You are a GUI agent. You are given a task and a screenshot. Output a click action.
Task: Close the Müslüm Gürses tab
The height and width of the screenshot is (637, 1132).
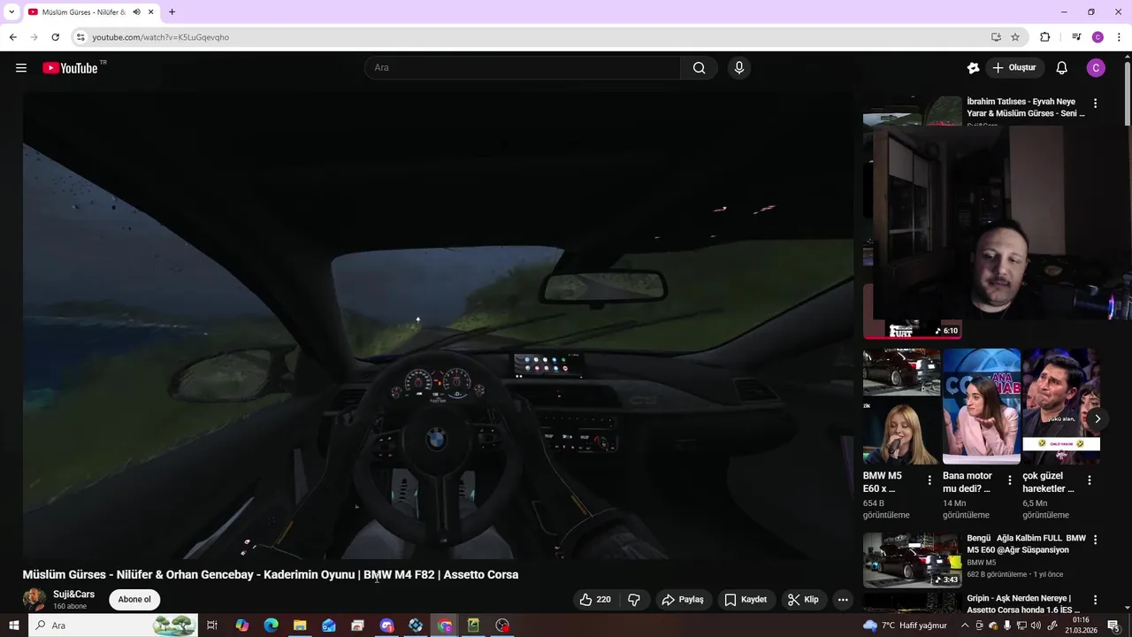coord(151,12)
